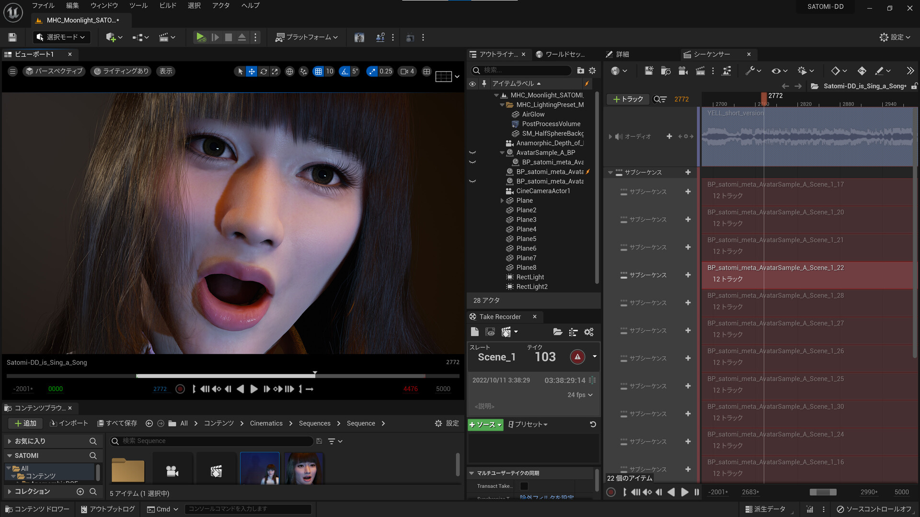Screen dimensions: 920x517
Task: Click the Sequencer camera icon in toolbar
Action: (683, 71)
